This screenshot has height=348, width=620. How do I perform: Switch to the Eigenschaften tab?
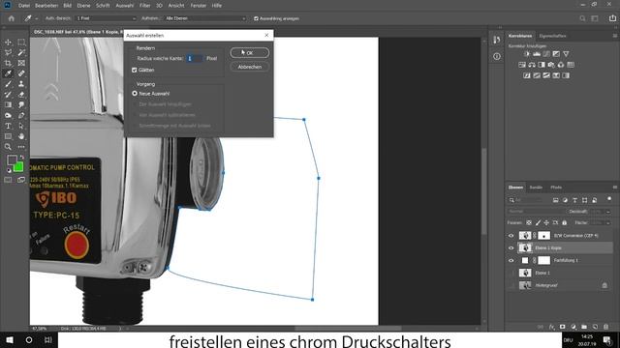pos(552,36)
